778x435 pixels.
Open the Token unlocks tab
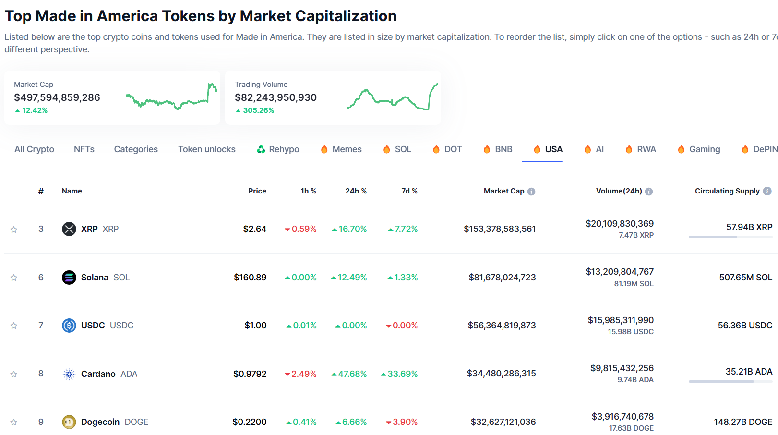(x=207, y=149)
